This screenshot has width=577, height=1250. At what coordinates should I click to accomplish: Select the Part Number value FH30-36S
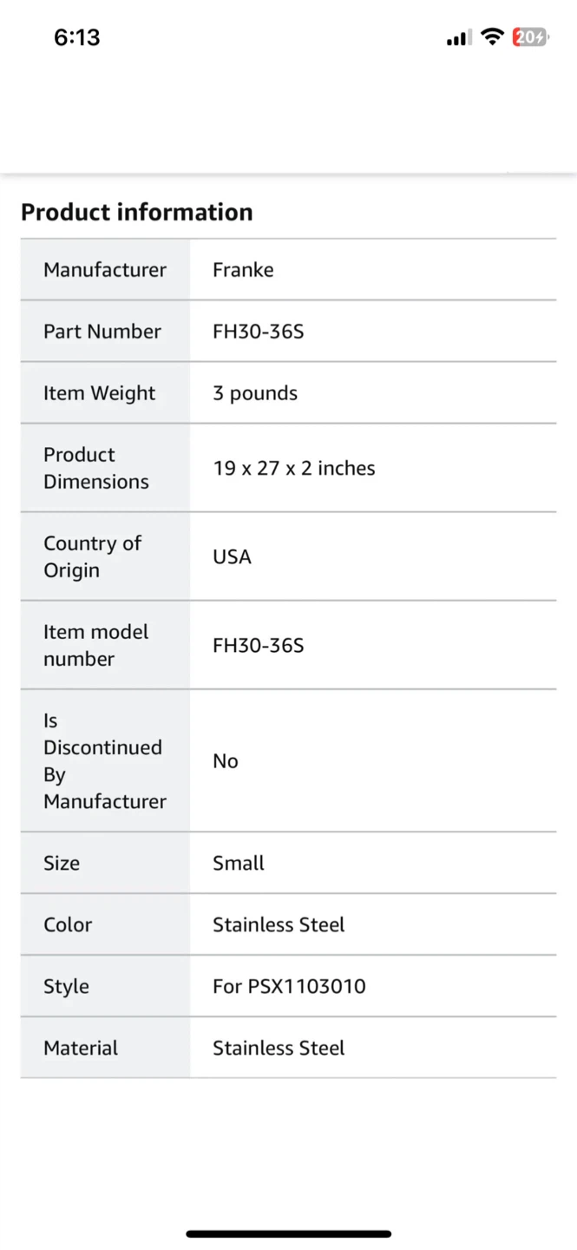pyautogui.click(x=259, y=332)
